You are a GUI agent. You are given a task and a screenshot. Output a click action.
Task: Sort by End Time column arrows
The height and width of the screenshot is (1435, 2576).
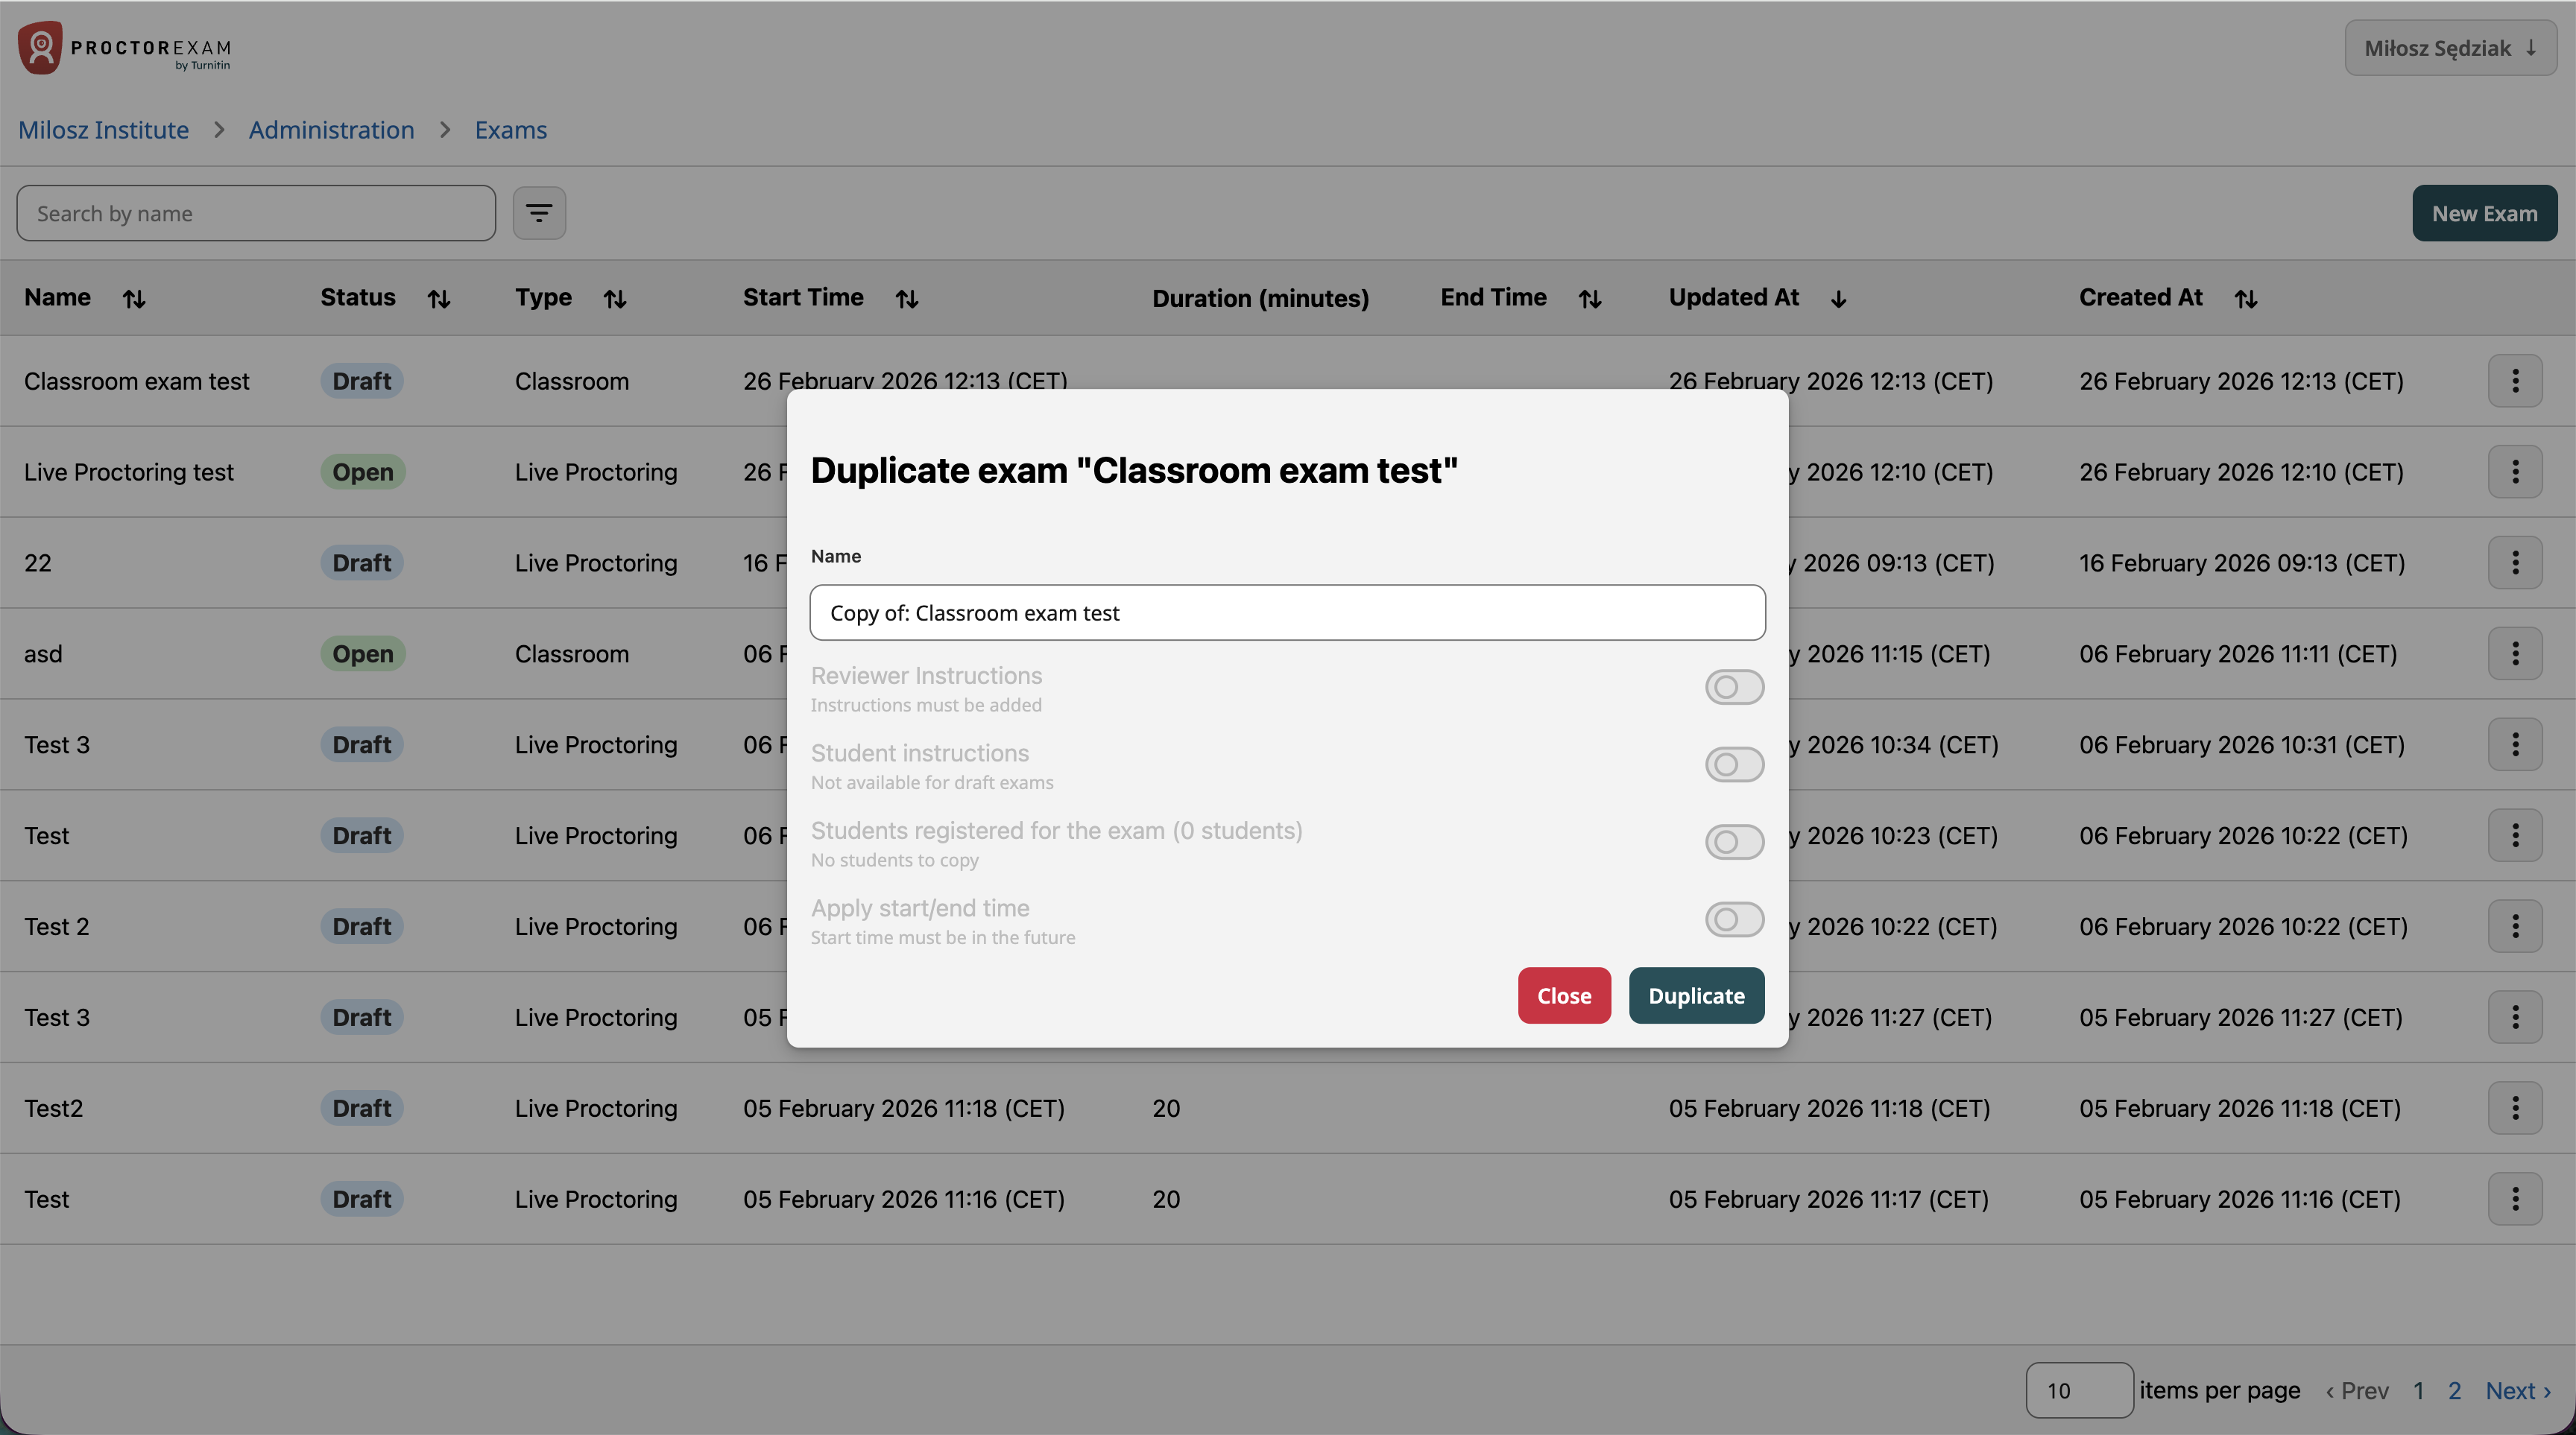pyautogui.click(x=1590, y=299)
